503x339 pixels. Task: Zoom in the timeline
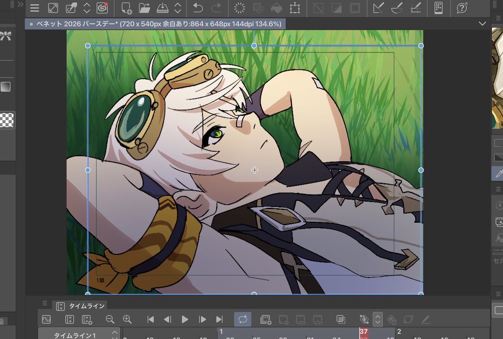click(x=127, y=319)
